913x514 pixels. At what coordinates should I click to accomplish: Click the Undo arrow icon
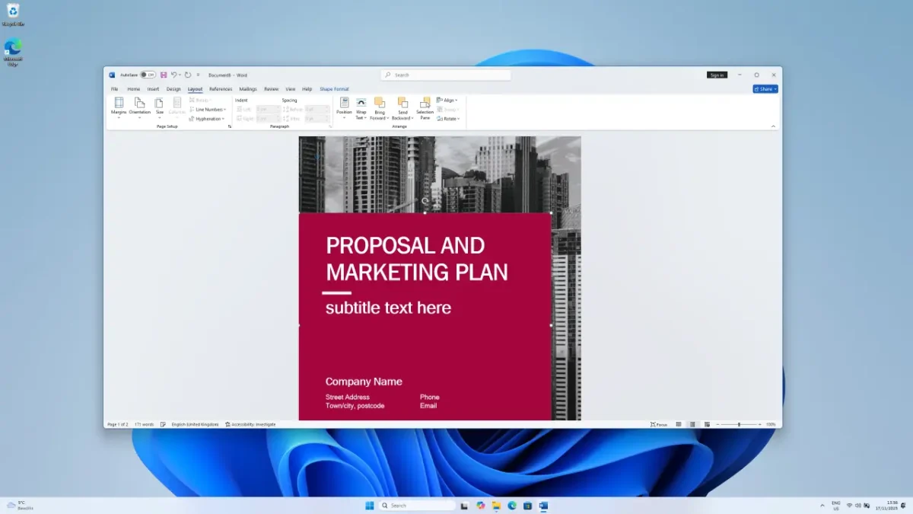click(173, 75)
